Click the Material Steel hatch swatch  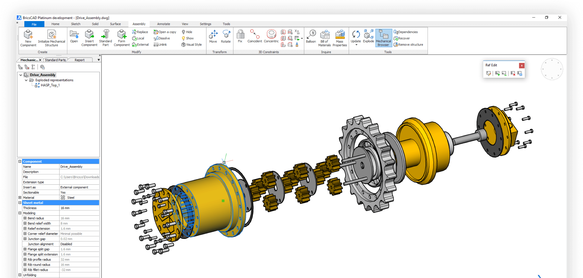click(x=63, y=198)
